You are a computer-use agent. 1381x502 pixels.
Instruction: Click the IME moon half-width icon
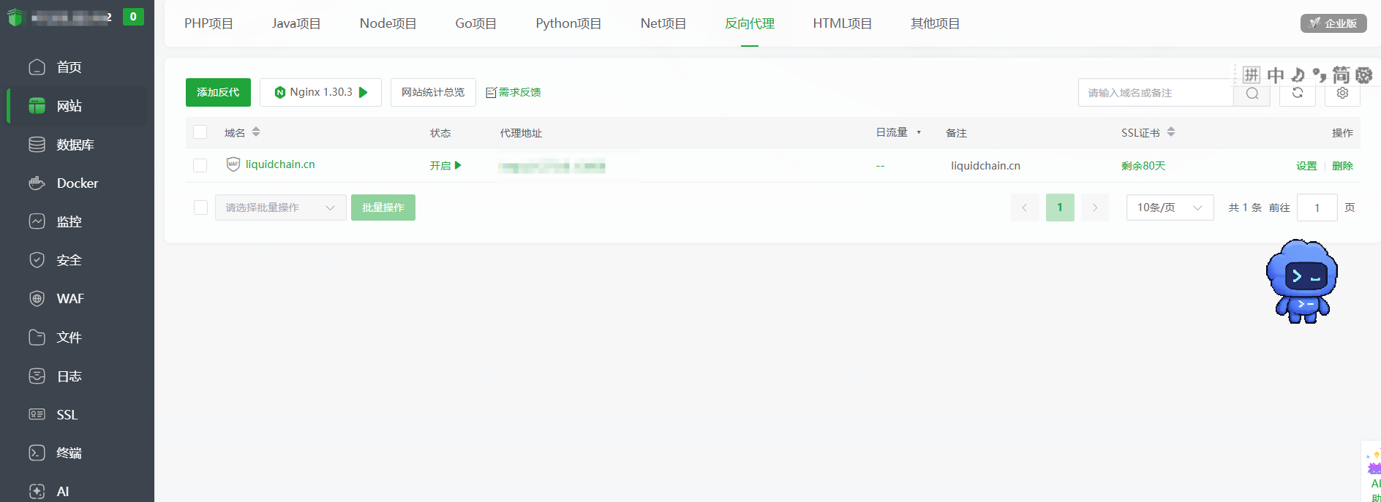pyautogui.click(x=1298, y=75)
